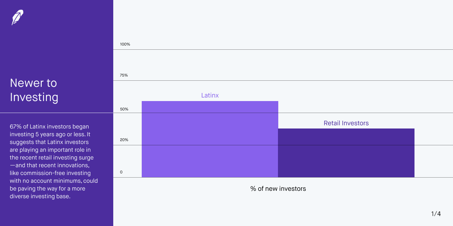Click the Latinx purple bar
The height and width of the screenshot is (226, 453).
210,139
